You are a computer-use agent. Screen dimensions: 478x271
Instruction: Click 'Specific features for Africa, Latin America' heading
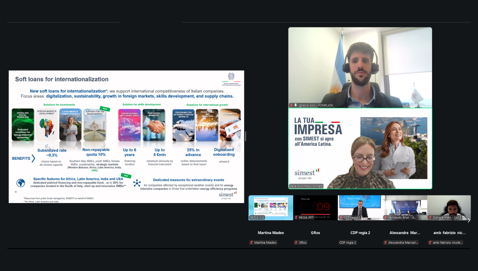[x=78, y=179]
